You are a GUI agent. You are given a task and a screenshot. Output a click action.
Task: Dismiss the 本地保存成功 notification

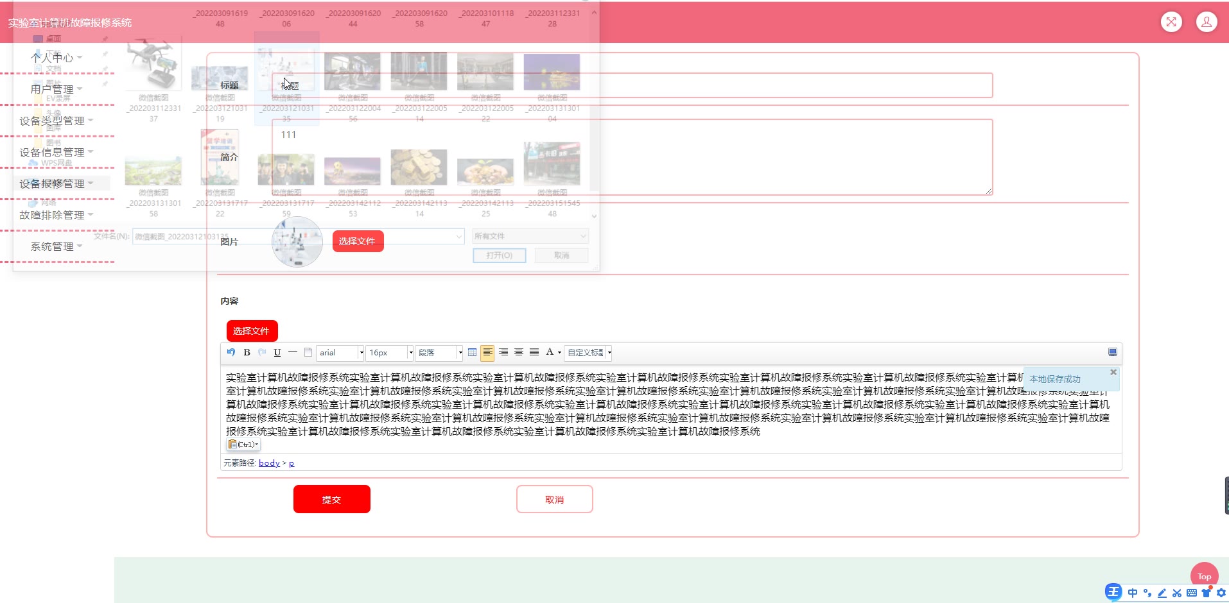[x=1113, y=372]
